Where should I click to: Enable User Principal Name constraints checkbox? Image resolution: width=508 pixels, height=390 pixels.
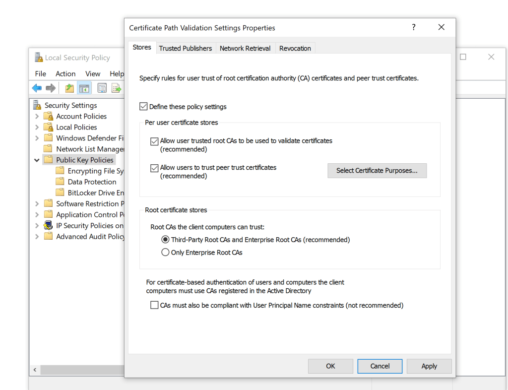tap(154, 306)
